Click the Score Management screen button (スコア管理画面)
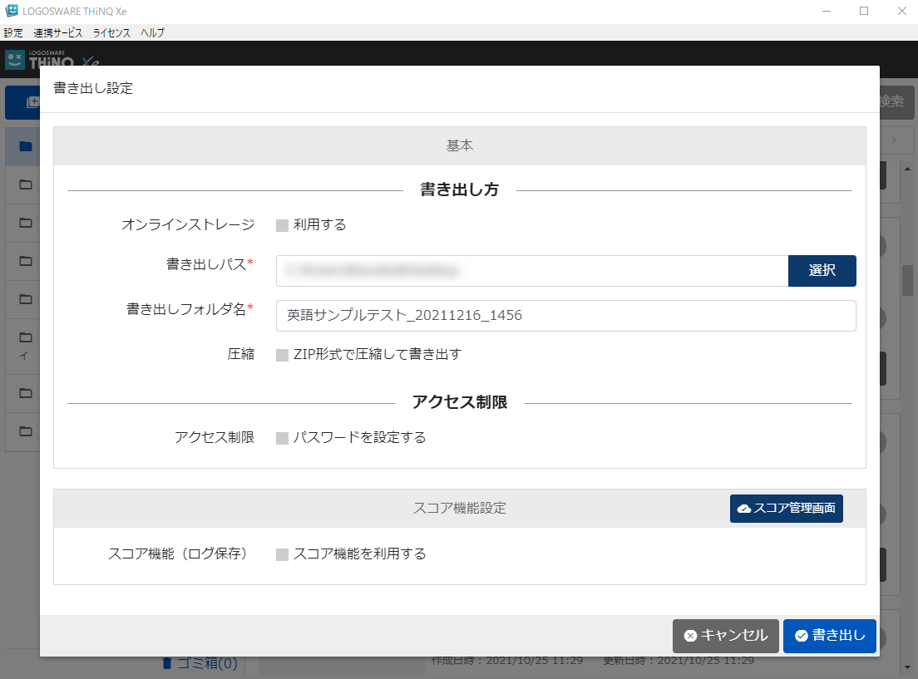The image size is (918, 679). click(x=786, y=509)
